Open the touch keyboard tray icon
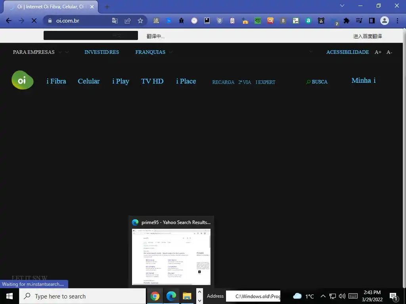Viewport: 406px width, 304px height. (x=353, y=296)
